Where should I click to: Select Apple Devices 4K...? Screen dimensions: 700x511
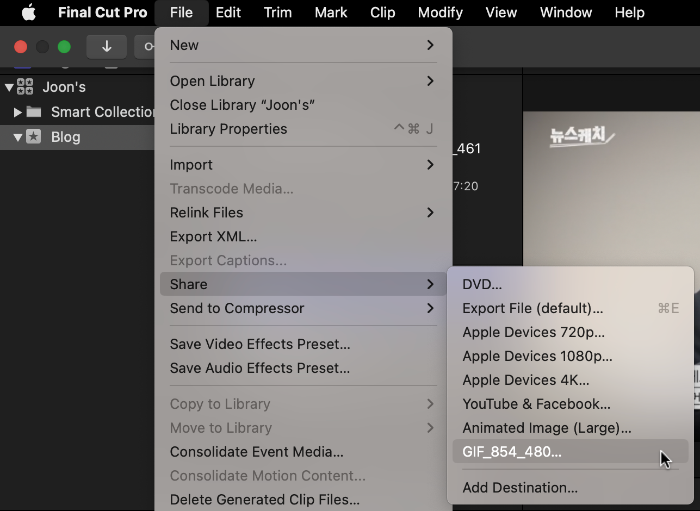(571, 380)
